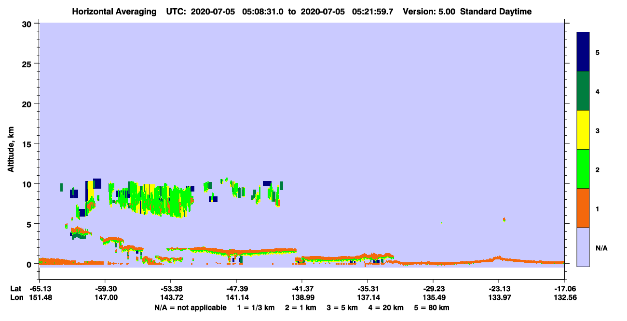Click the altitude tick label 20

click(x=28, y=103)
